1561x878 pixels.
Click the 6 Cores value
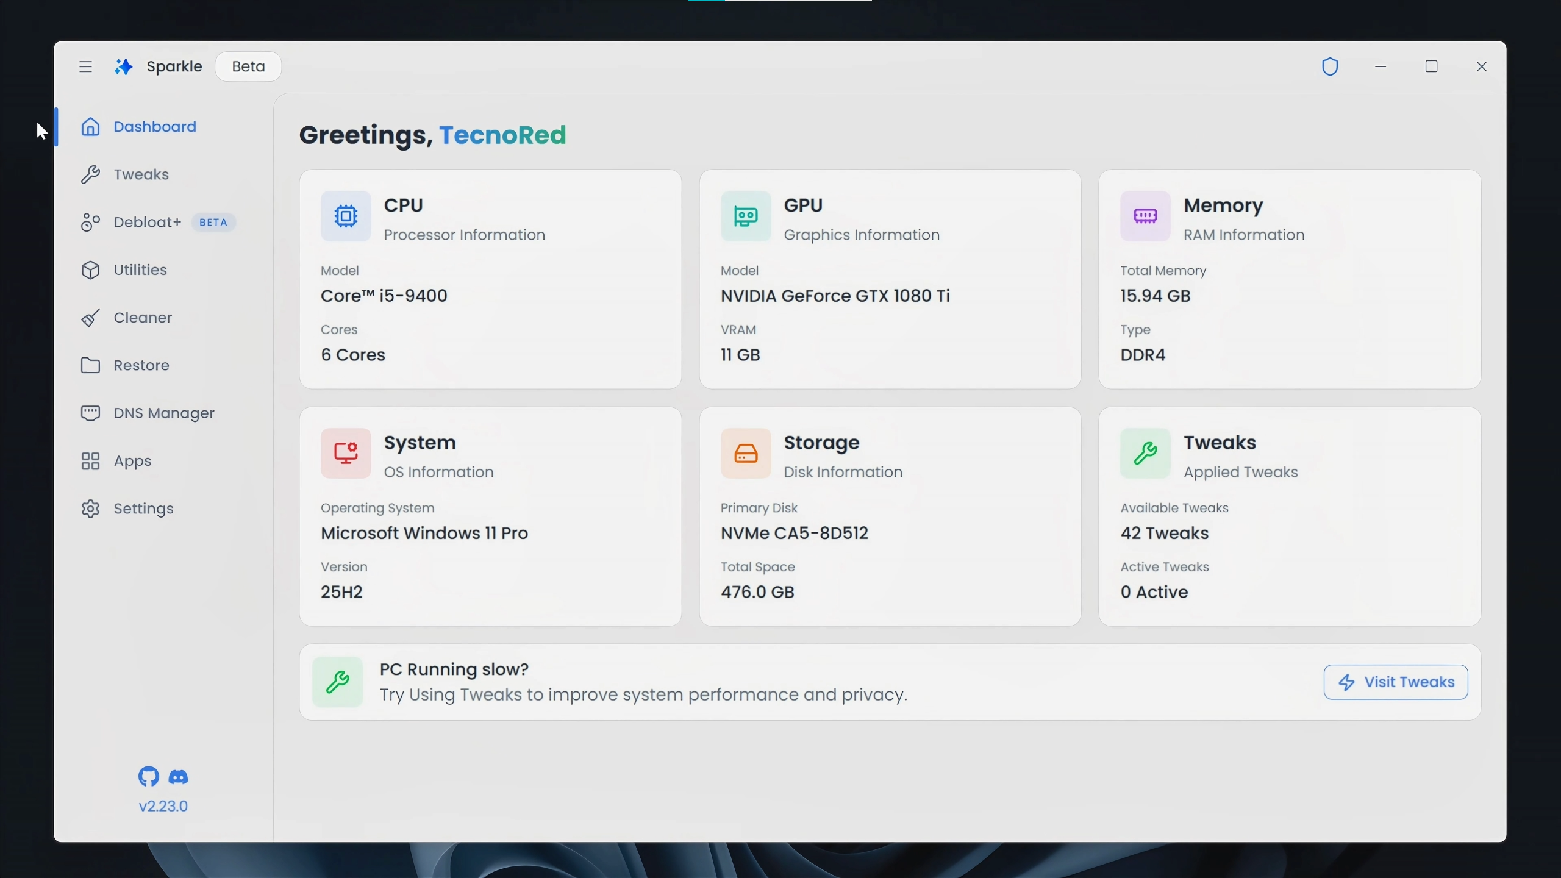tap(353, 355)
